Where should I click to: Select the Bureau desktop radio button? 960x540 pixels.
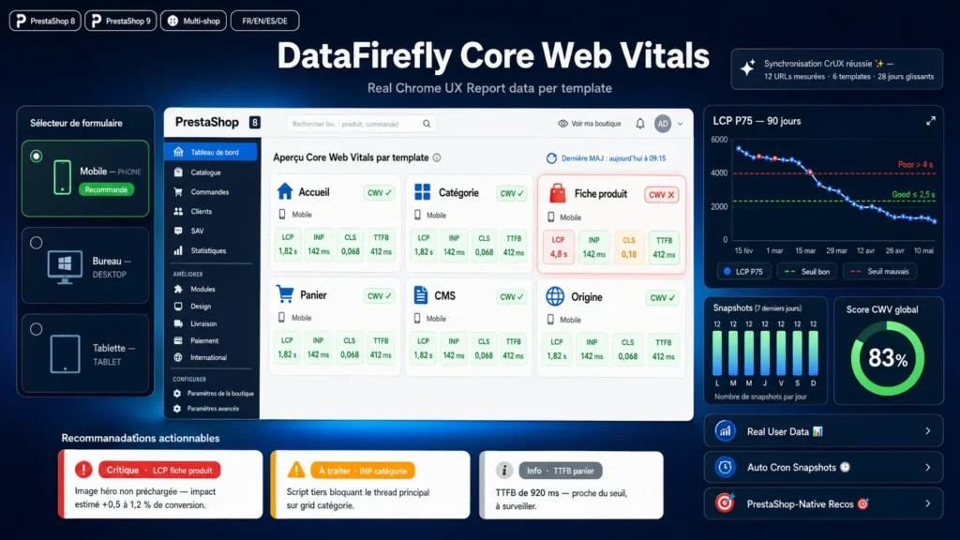37,243
